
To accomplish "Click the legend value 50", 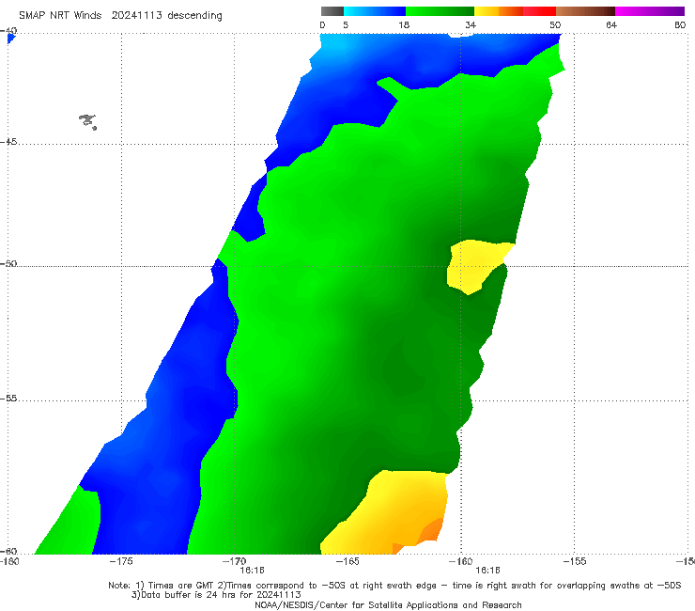I will coord(555,24).
